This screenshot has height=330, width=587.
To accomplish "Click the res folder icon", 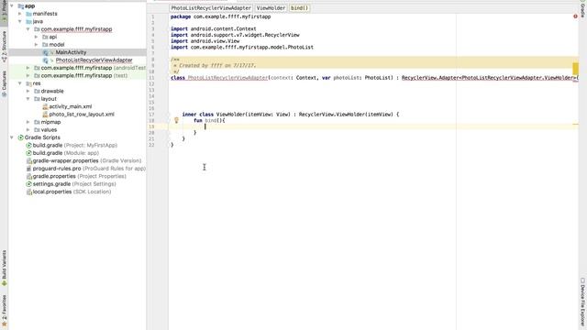I will 28,83.
